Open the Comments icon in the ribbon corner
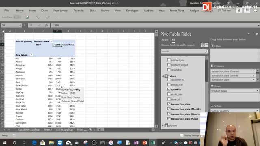This screenshot has height=146, width=260. pyautogui.click(x=247, y=11)
